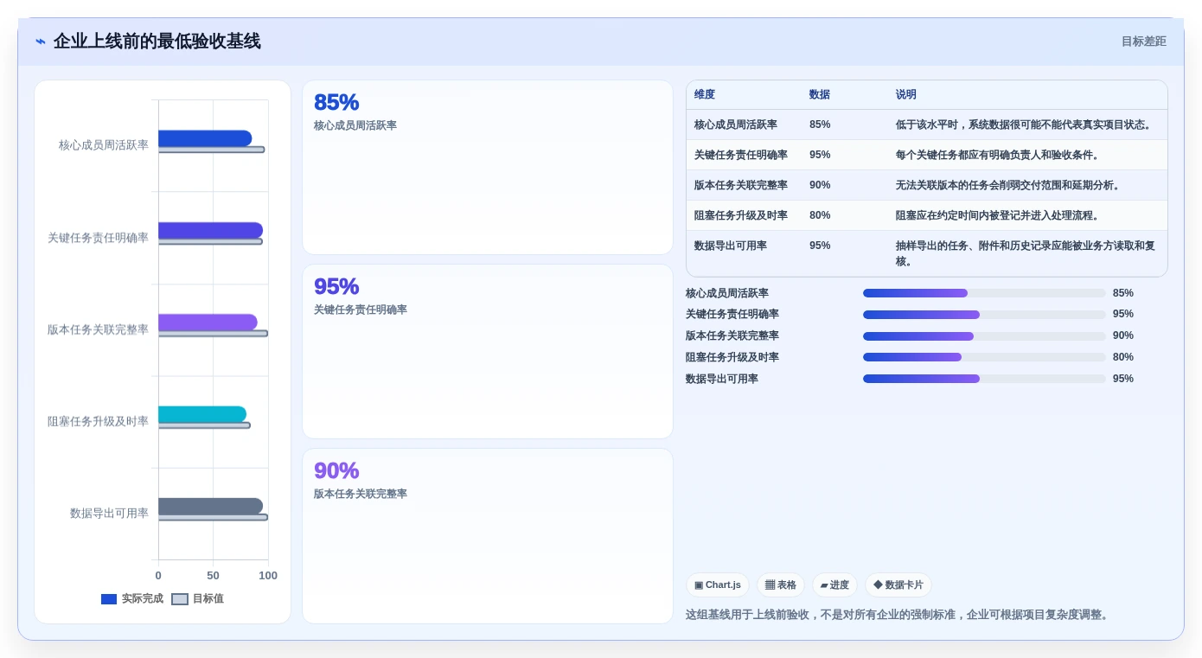
Task: Click the y-axis label 数据导出可用率 in the chart
Action: [x=109, y=514]
